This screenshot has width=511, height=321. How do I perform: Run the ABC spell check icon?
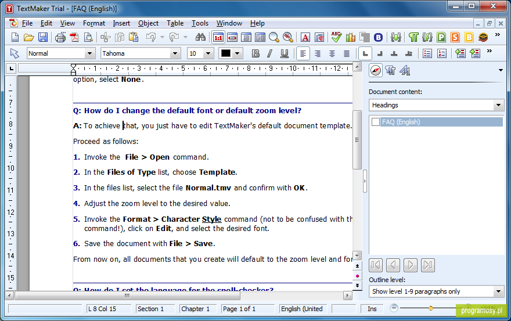pyautogui.click(x=336, y=37)
